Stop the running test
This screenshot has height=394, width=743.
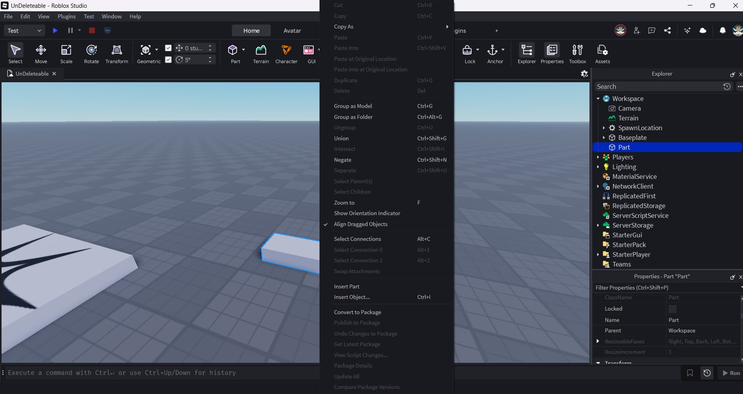(92, 30)
